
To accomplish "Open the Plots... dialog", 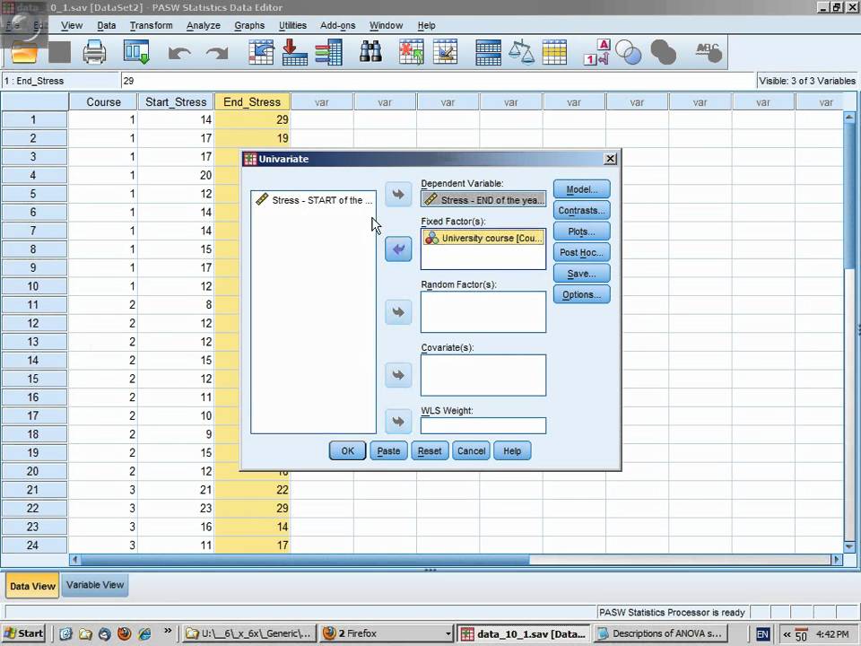I will pos(581,231).
